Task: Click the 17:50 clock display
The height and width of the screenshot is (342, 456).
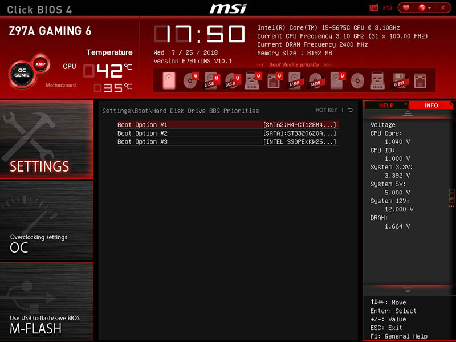Action: click(199, 34)
